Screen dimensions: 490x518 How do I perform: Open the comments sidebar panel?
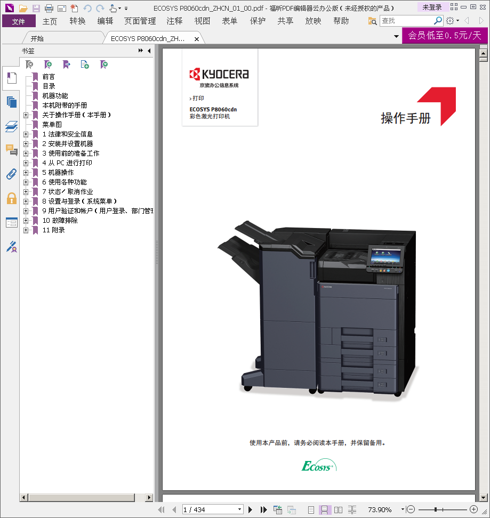coord(12,150)
